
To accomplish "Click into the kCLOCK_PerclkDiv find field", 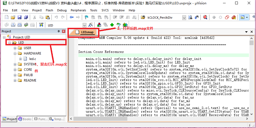I will (x=164, y=18).
